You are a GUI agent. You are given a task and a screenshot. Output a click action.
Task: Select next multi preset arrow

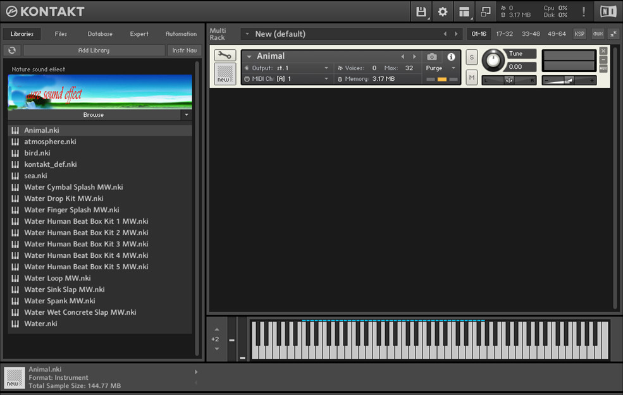point(456,34)
